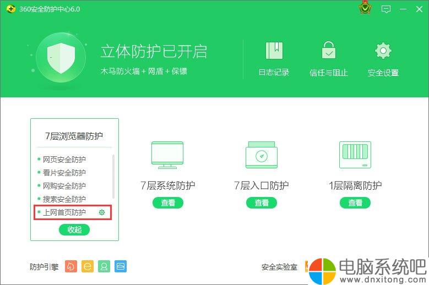Viewport: 429px width, 285px height.
Task: View details under 1层隔离防护
Action: click(x=355, y=203)
